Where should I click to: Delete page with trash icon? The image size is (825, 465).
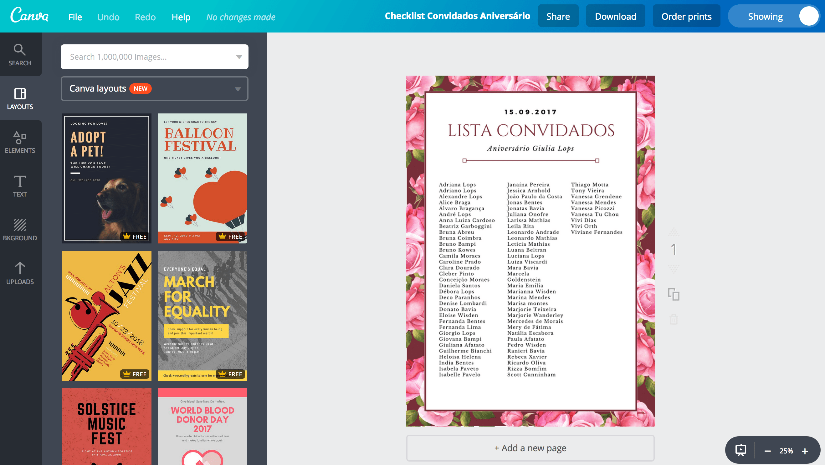pos(674,319)
